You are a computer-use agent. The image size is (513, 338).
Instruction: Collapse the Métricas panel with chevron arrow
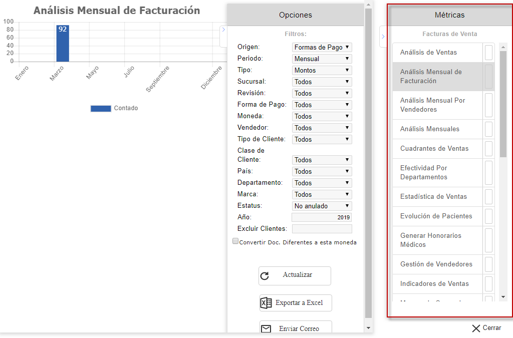pos(383,37)
